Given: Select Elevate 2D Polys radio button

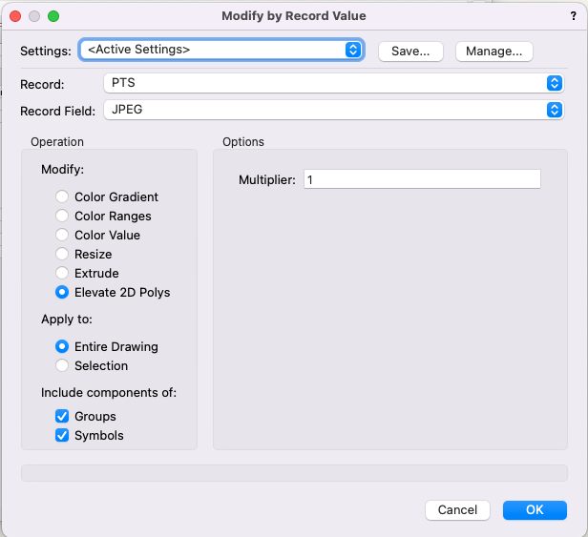Looking at the screenshot, I should 62,292.
